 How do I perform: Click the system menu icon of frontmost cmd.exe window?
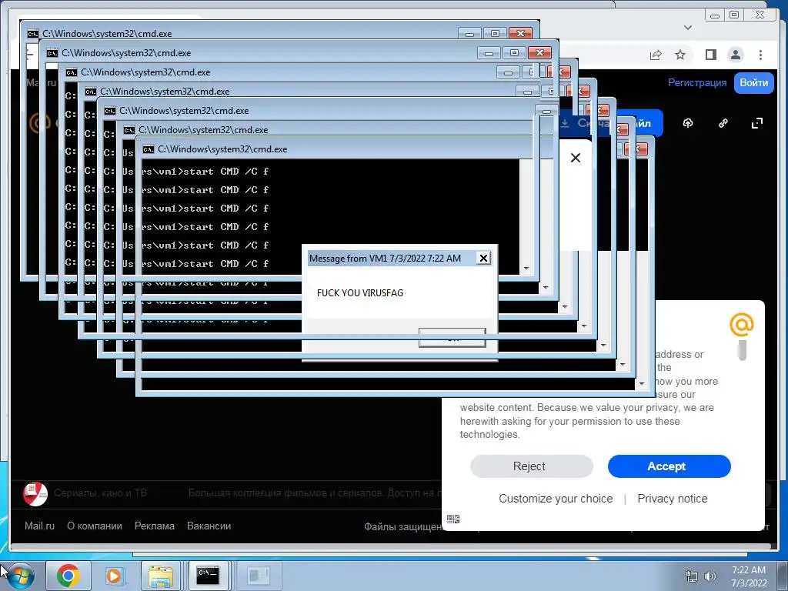148,149
